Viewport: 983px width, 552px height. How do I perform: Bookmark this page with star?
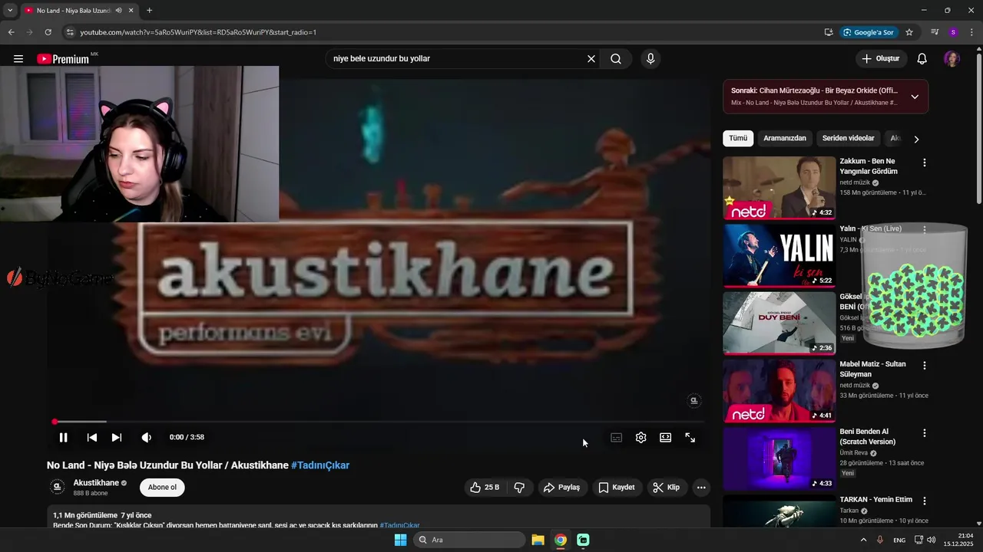909,32
